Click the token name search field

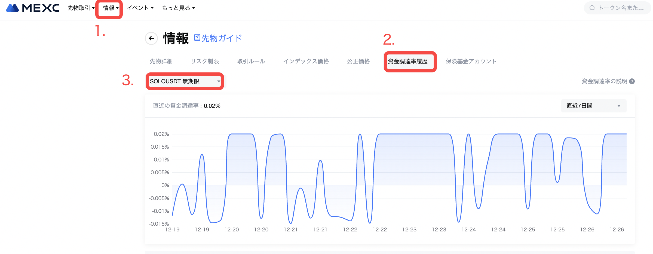621,8
